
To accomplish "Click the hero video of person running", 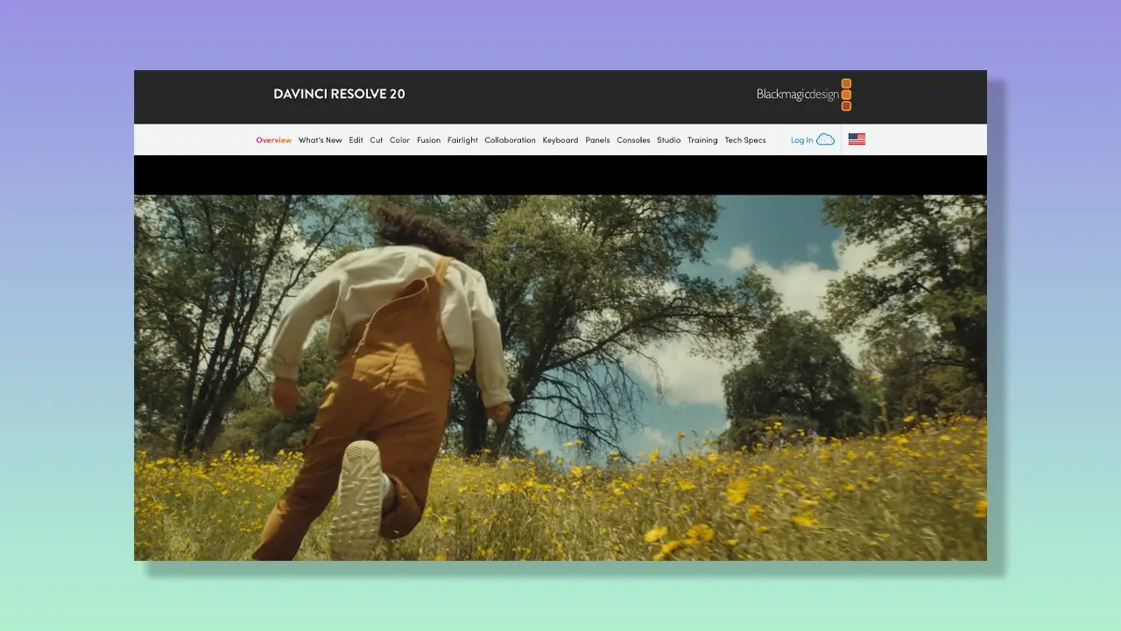I will pyautogui.click(x=560, y=378).
